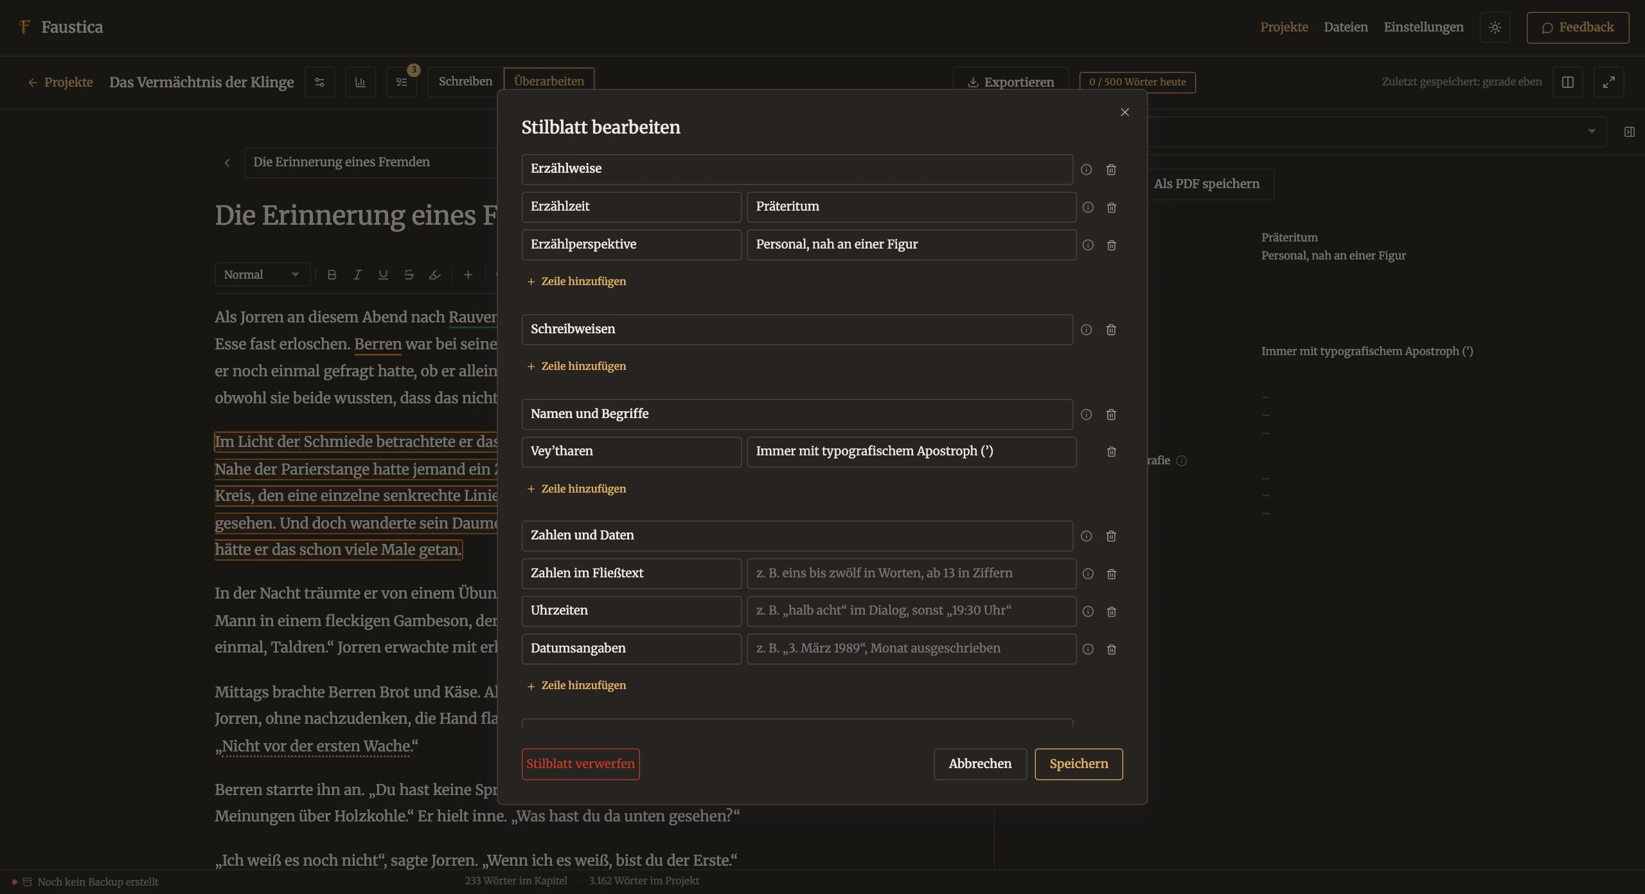
Task: Open Dateien in the top navigation
Action: coord(1346,27)
